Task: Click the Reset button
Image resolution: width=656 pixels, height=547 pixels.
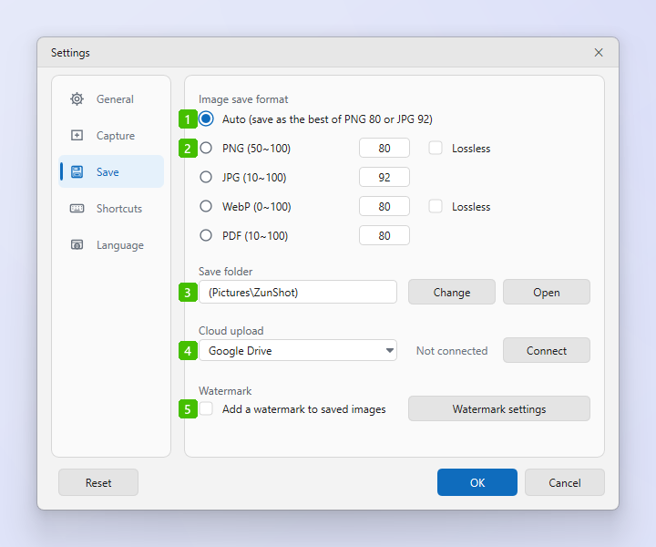Action: 98,482
